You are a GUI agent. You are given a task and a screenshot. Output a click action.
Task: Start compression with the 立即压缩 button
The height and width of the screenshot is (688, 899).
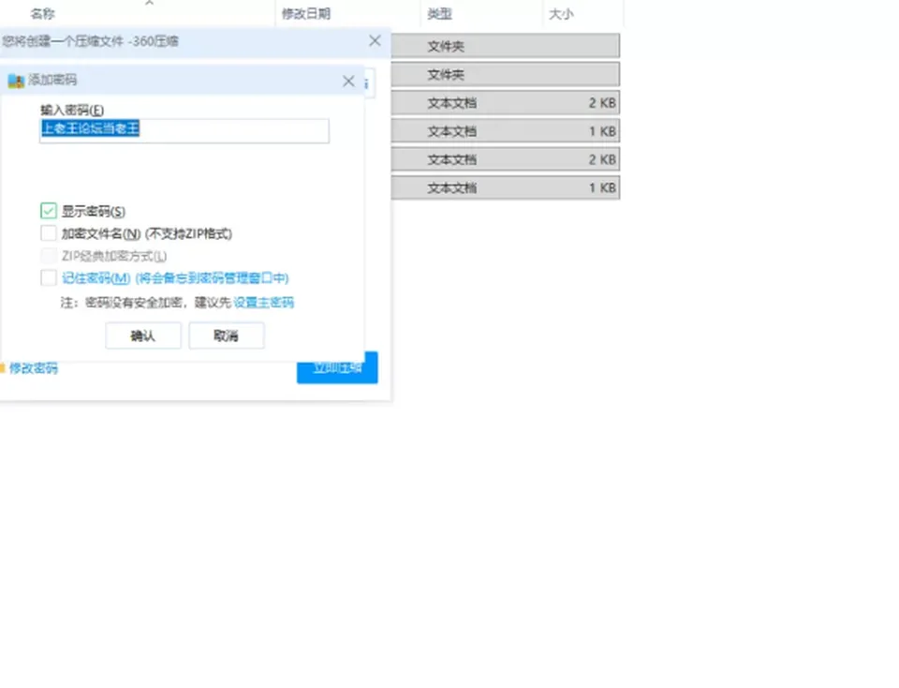[x=337, y=367]
